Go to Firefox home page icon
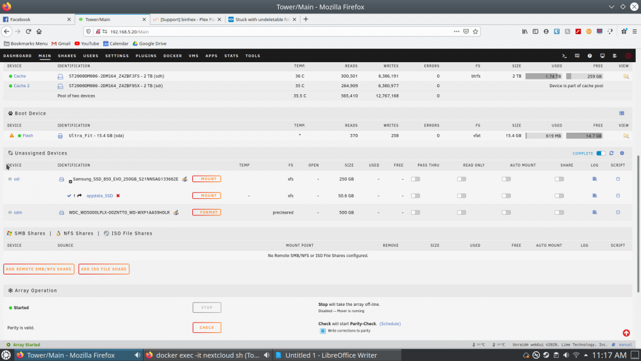 [39, 31]
